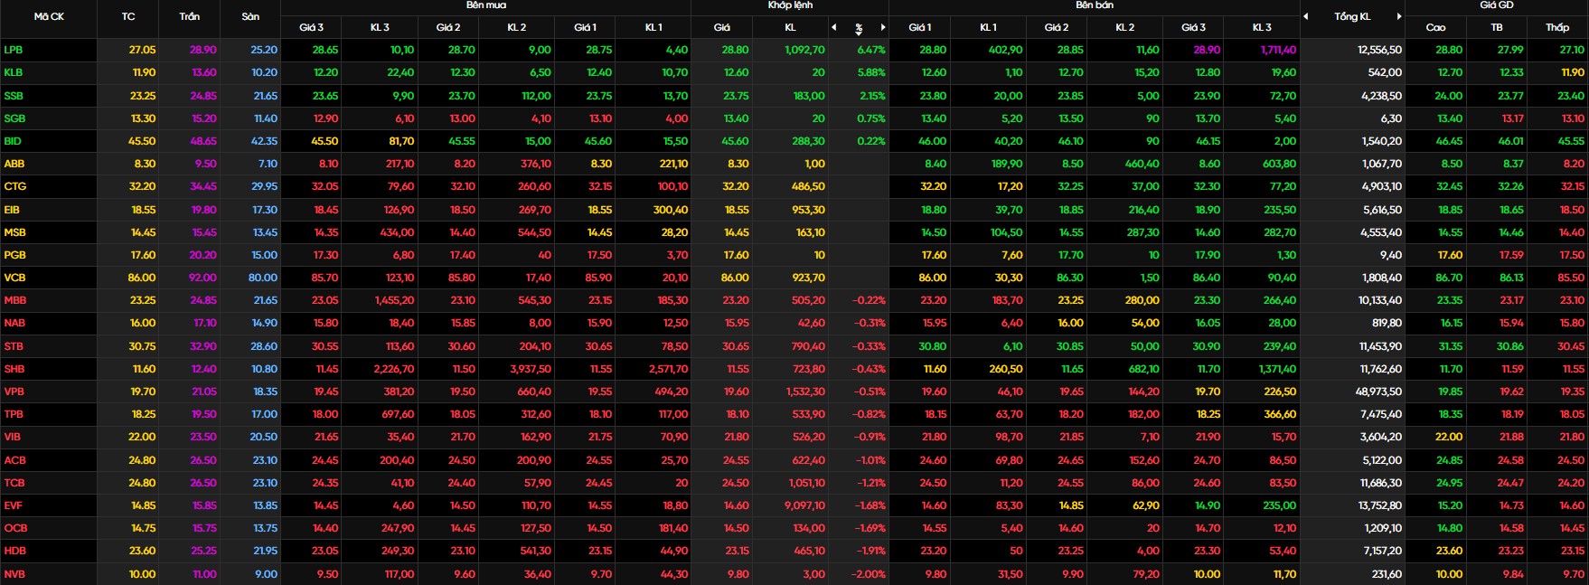Click the Trần ceiling price header
Screen dimensions: 1589x585
pos(190,16)
